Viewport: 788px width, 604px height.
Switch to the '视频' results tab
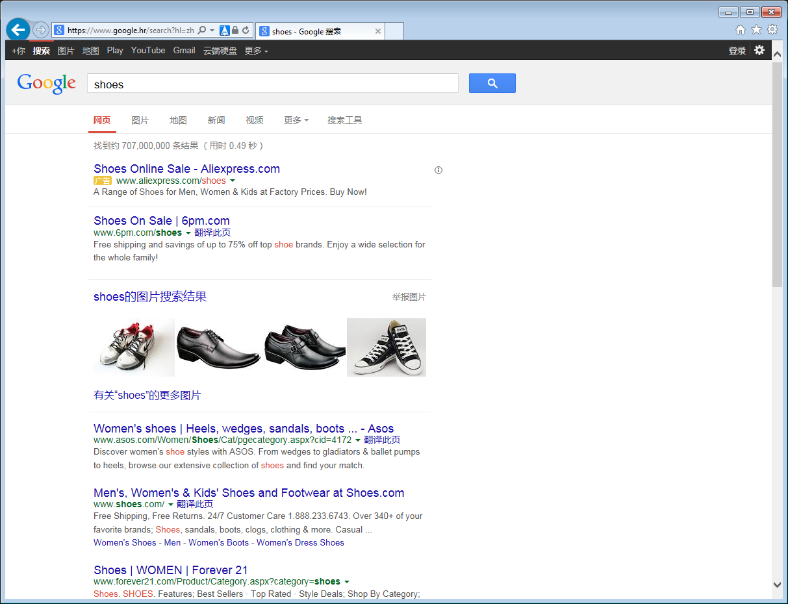pos(255,120)
